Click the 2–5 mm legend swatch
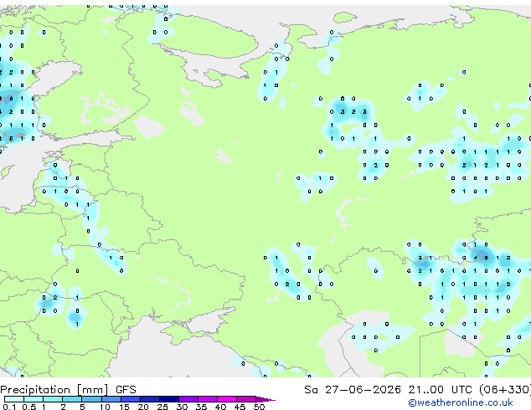Screen dimensions: 531x410 (x=72, y=399)
